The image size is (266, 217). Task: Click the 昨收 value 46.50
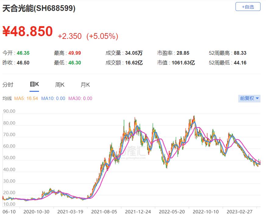[x=23, y=63]
